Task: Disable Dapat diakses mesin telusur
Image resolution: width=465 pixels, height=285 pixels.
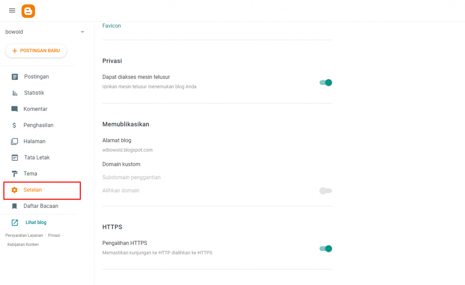Action: click(326, 82)
